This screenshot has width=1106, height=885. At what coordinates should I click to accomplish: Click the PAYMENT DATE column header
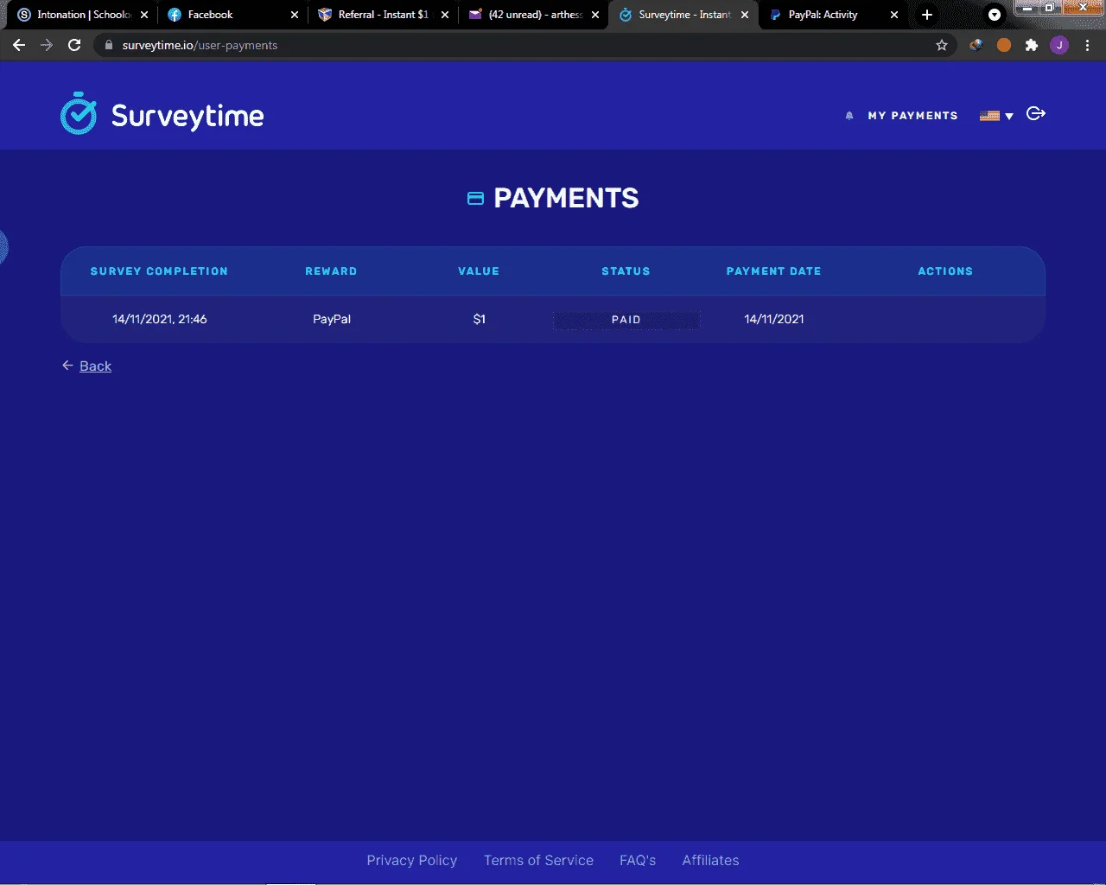773,271
